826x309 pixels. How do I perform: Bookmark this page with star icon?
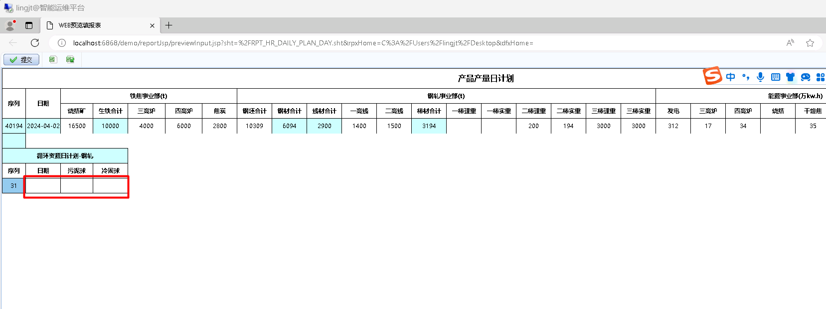pyautogui.click(x=810, y=43)
